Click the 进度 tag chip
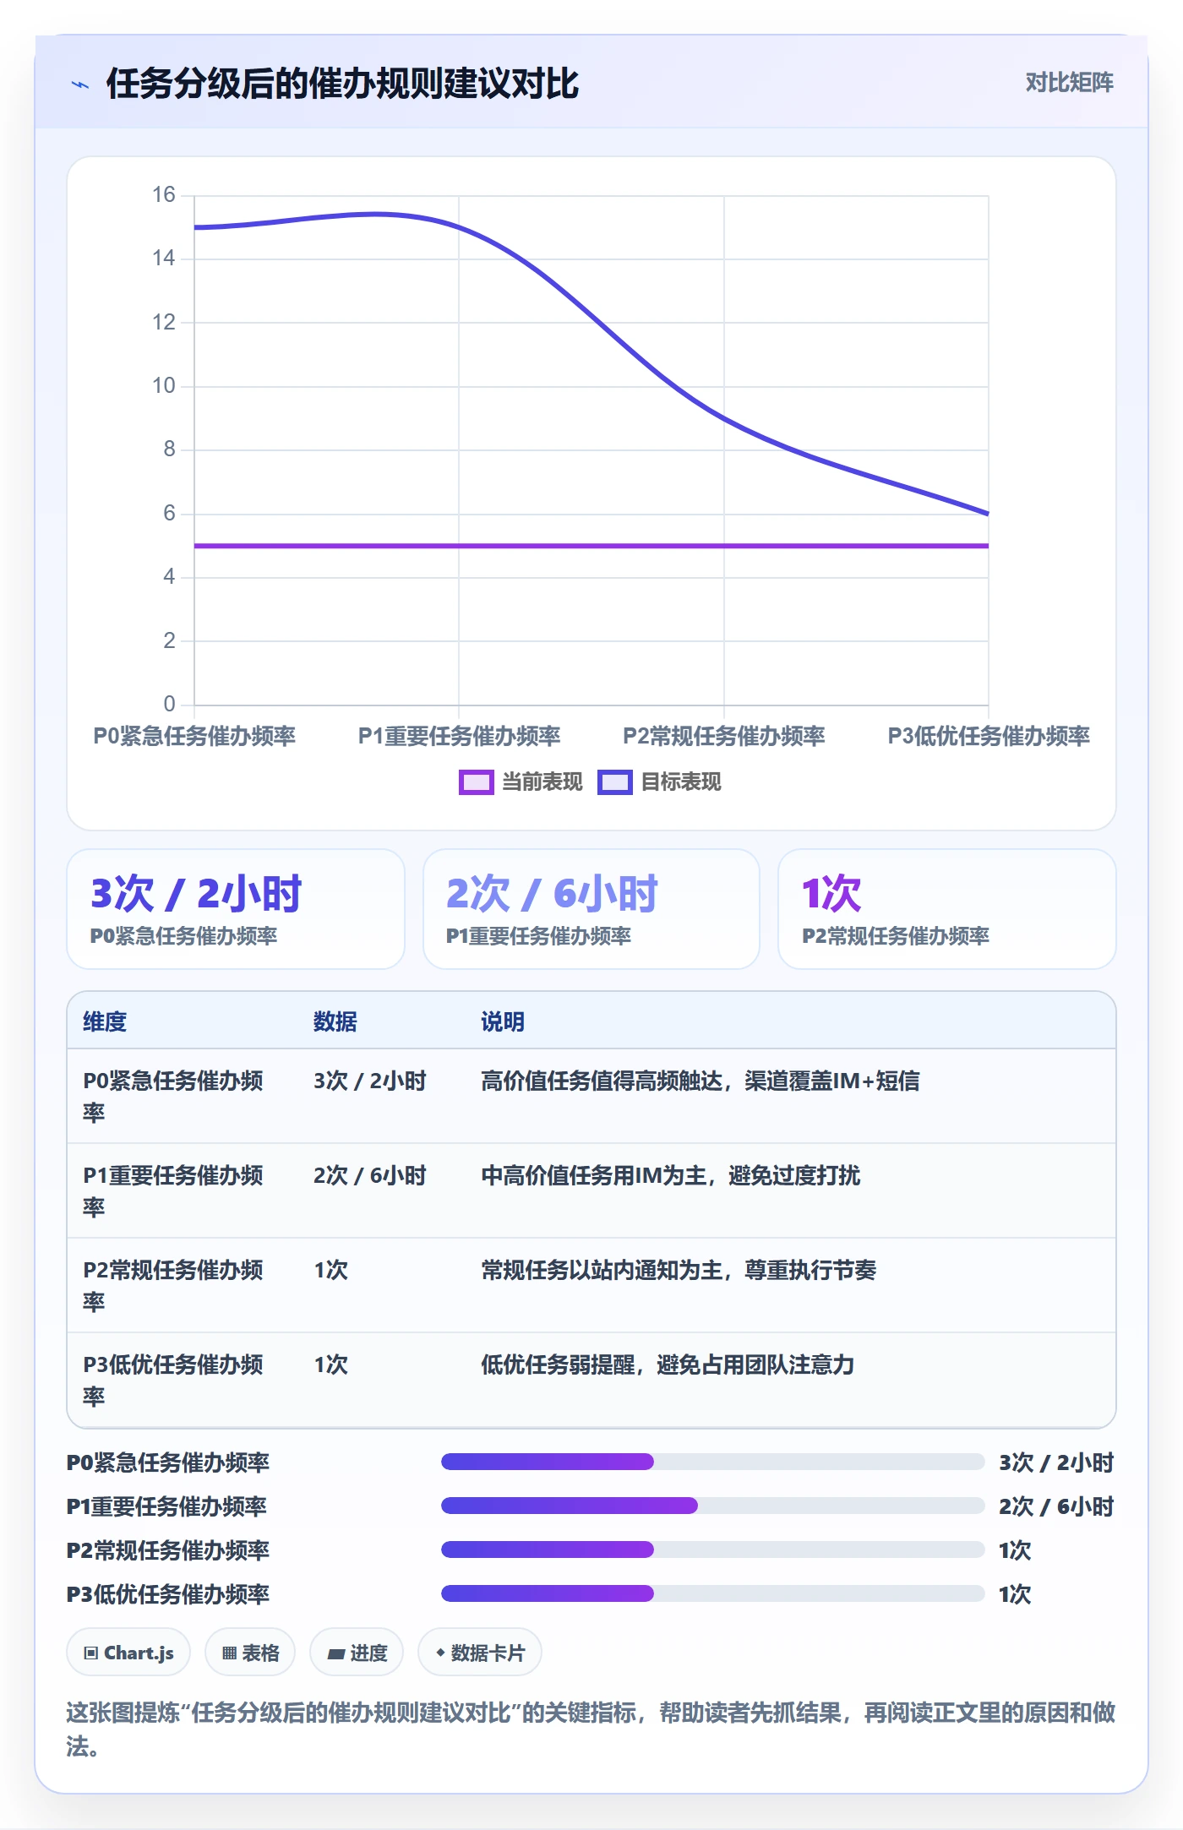This screenshot has width=1183, height=1830. click(x=357, y=1653)
